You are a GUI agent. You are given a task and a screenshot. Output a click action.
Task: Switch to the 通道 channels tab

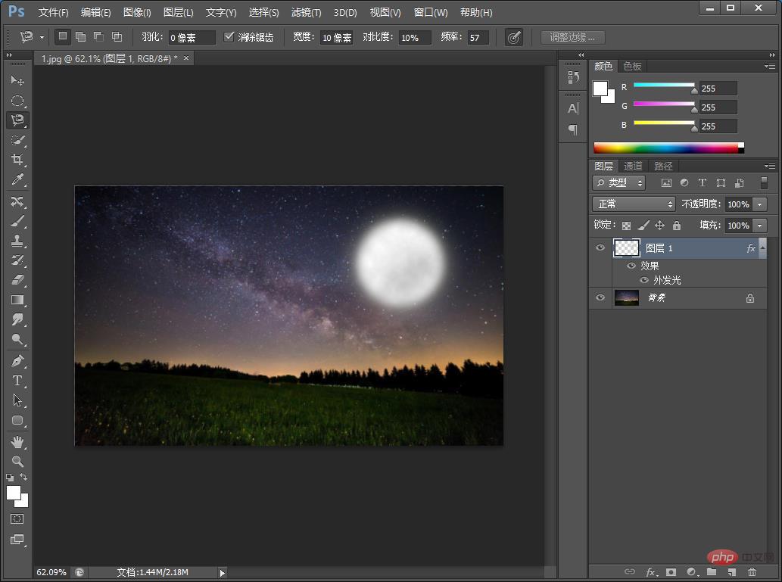633,166
